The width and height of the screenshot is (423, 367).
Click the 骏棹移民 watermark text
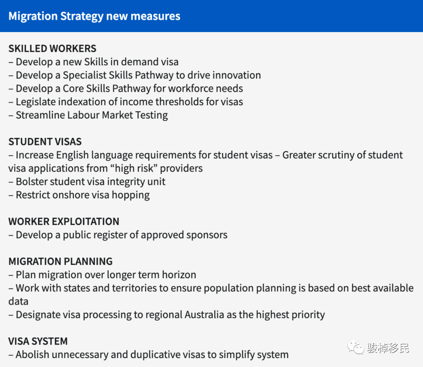click(x=388, y=348)
